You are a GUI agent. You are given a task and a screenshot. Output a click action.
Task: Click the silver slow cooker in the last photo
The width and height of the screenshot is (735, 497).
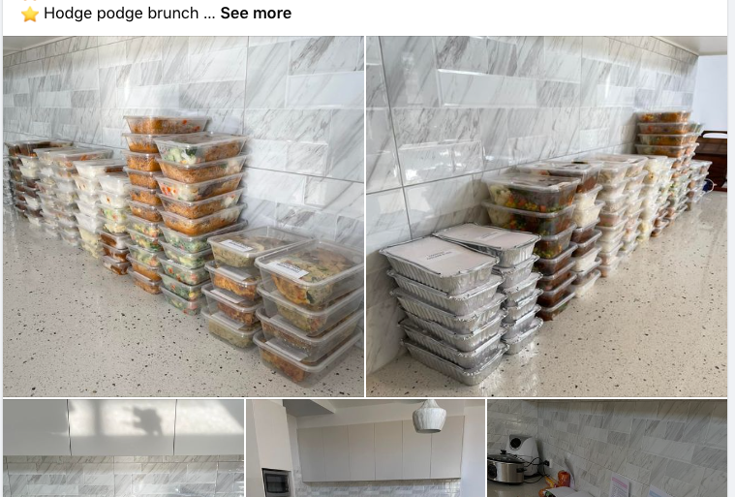(505, 467)
